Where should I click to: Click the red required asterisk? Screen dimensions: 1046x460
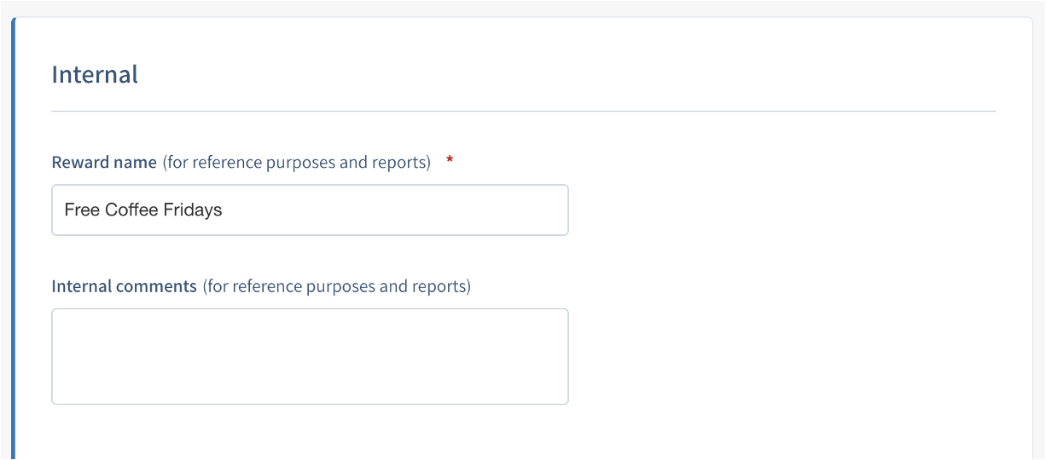coord(450,161)
